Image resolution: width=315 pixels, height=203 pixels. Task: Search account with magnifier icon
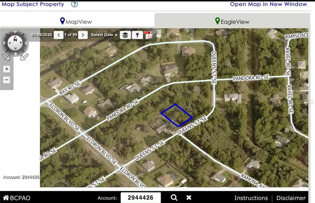pyautogui.click(x=174, y=197)
